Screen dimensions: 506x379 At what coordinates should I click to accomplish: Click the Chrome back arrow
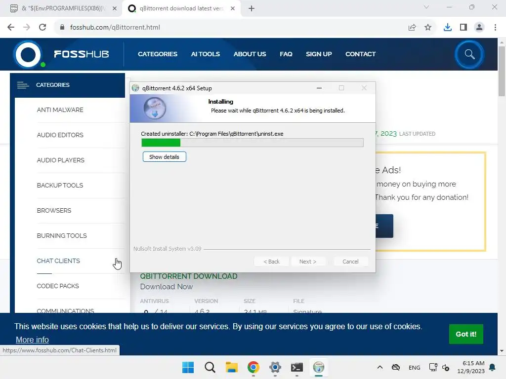11,27
